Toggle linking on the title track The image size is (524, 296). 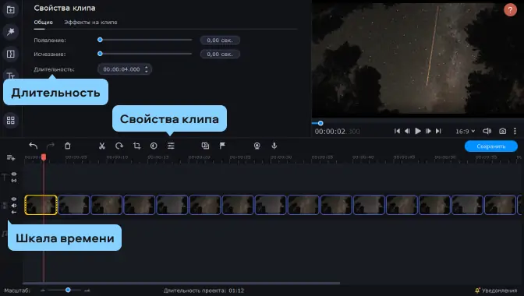click(14, 181)
